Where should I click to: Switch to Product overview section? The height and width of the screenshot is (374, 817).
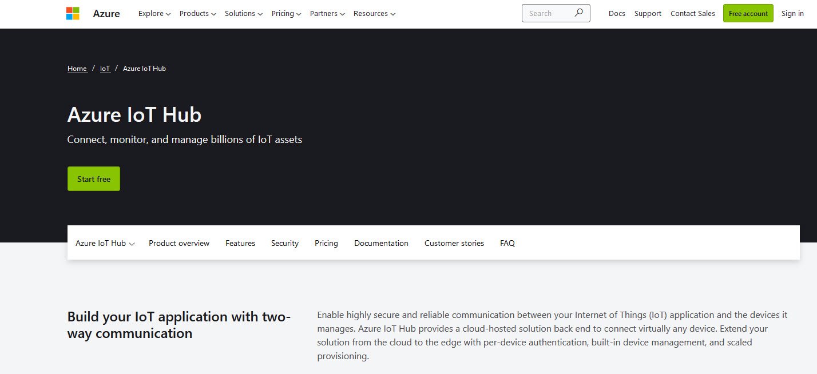pos(179,243)
